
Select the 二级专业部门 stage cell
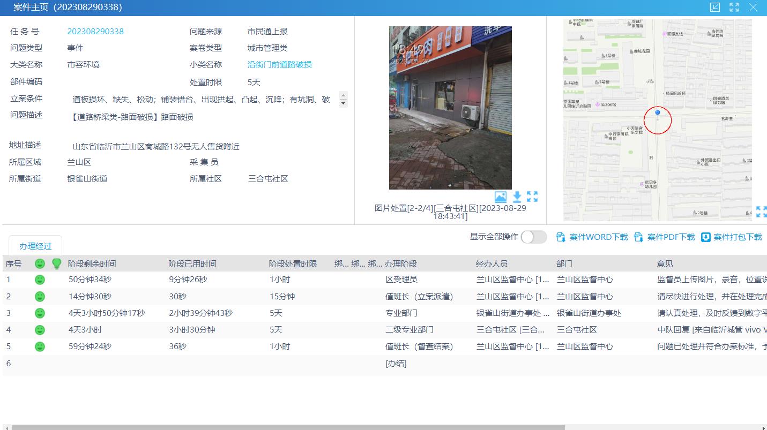[x=409, y=330]
